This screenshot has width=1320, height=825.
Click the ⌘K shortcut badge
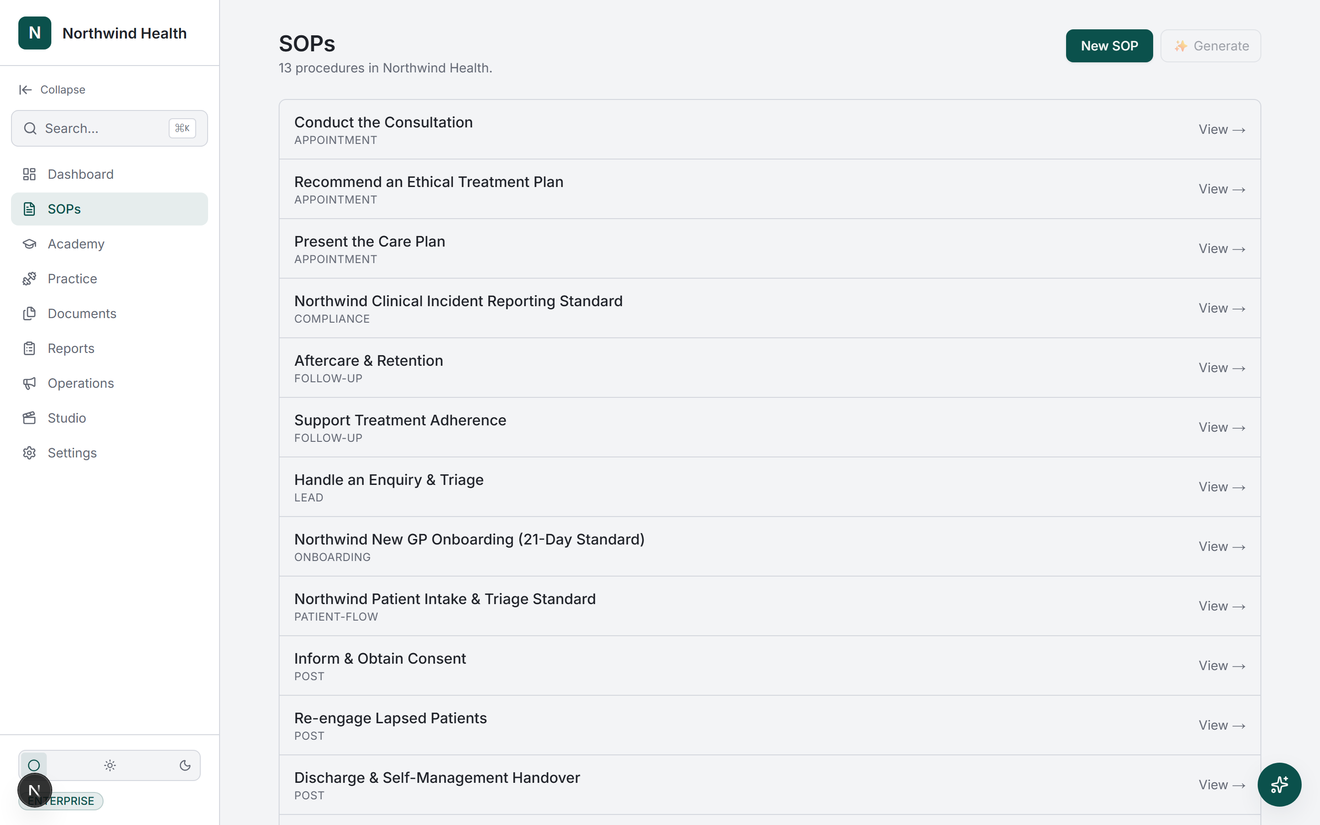(182, 128)
